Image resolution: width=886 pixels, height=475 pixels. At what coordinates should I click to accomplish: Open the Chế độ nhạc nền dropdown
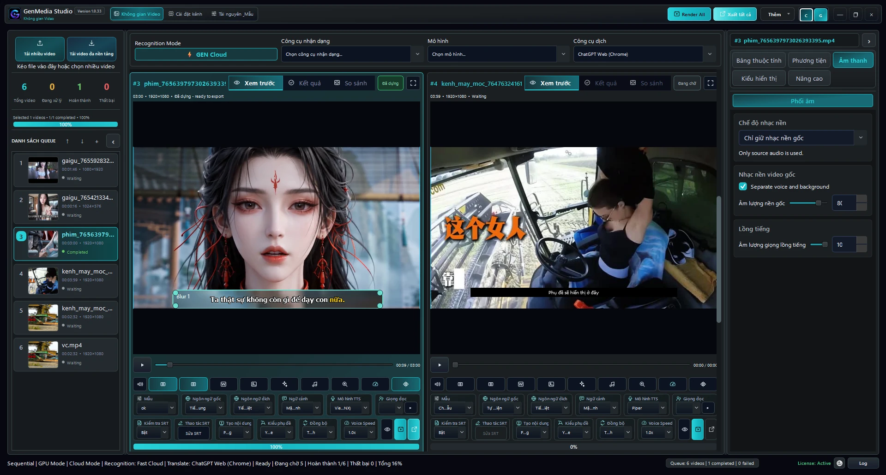[x=802, y=138]
